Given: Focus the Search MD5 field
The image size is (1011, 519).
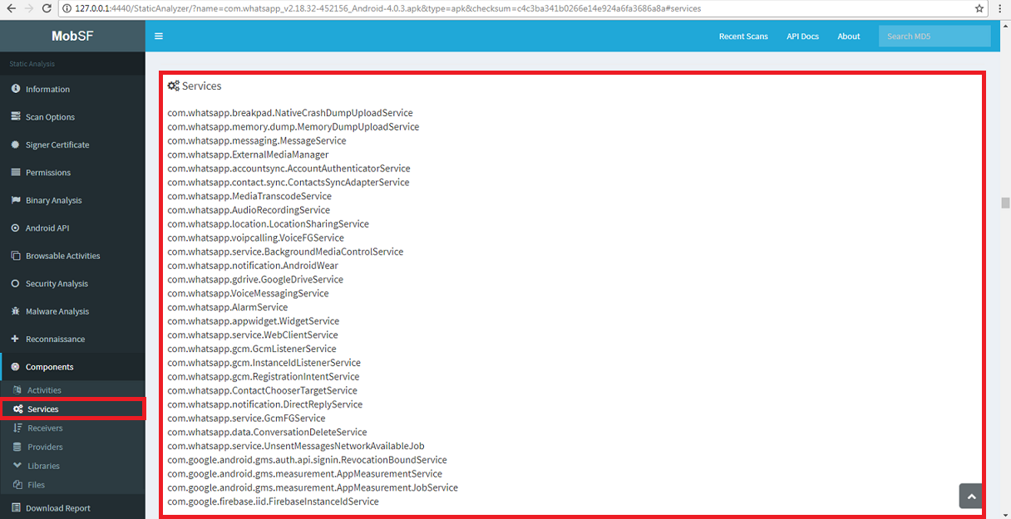Looking at the screenshot, I should (935, 37).
